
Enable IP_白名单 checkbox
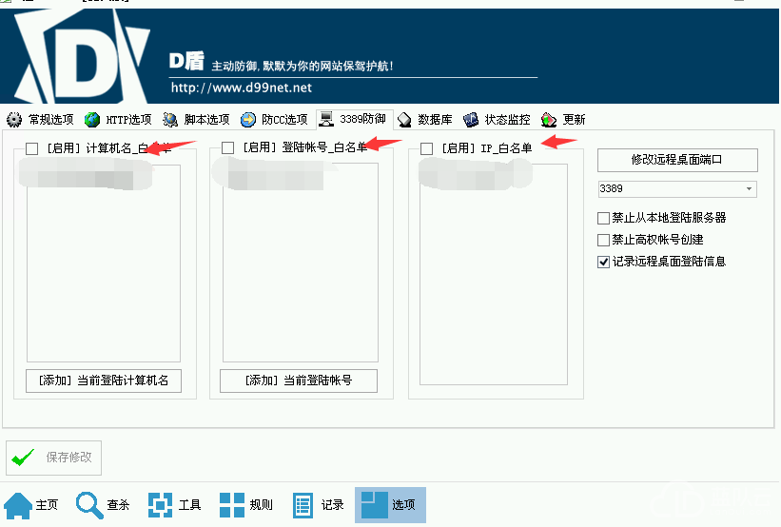[426, 149]
